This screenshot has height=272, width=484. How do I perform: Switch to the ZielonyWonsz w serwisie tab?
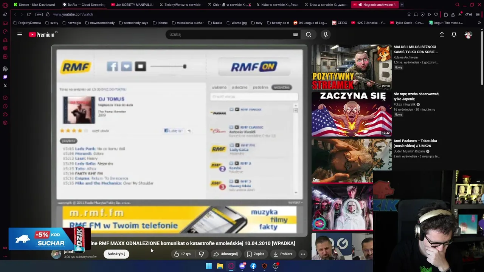click(x=181, y=5)
